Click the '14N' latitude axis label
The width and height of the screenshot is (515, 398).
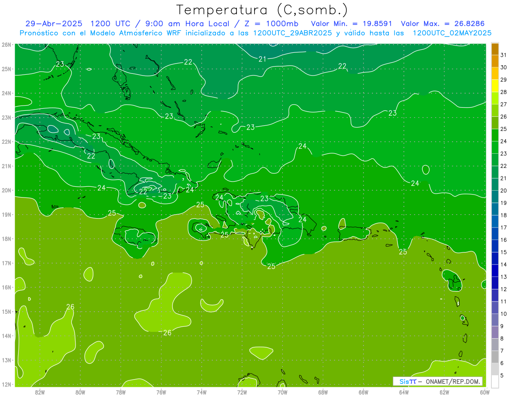(x=6, y=336)
